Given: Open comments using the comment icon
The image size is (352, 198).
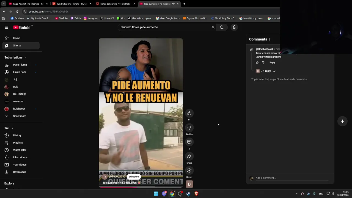Looking at the screenshot, I should tap(189, 142).
